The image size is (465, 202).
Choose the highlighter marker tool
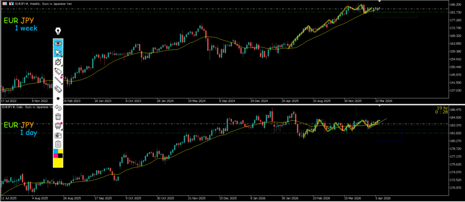[x=58, y=71]
